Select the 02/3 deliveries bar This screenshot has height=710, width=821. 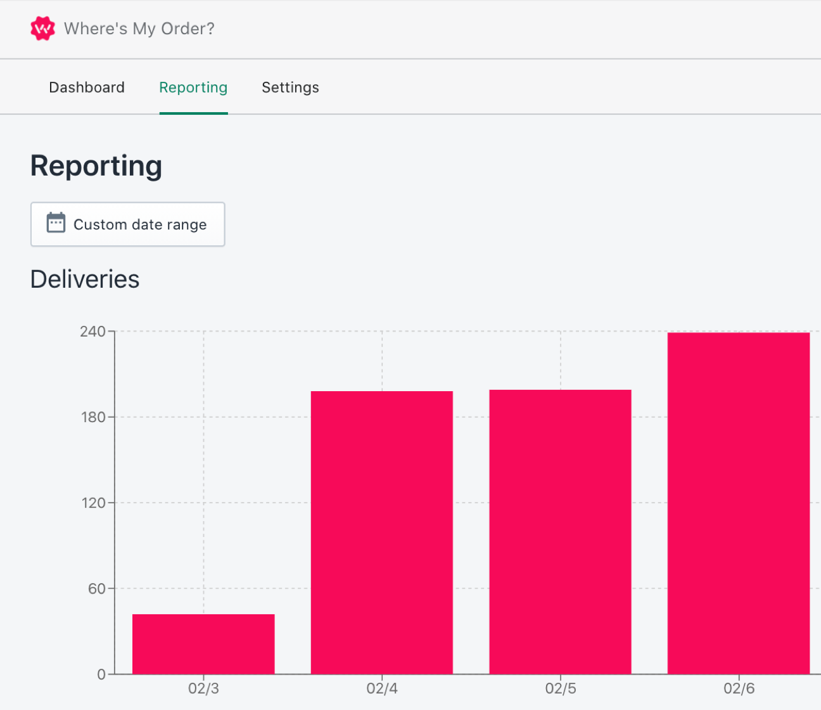point(203,644)
